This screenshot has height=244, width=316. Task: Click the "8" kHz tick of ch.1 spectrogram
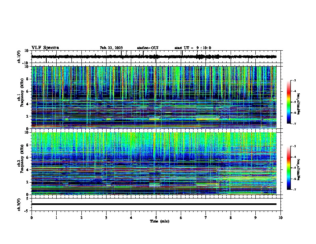coord(28,79)
